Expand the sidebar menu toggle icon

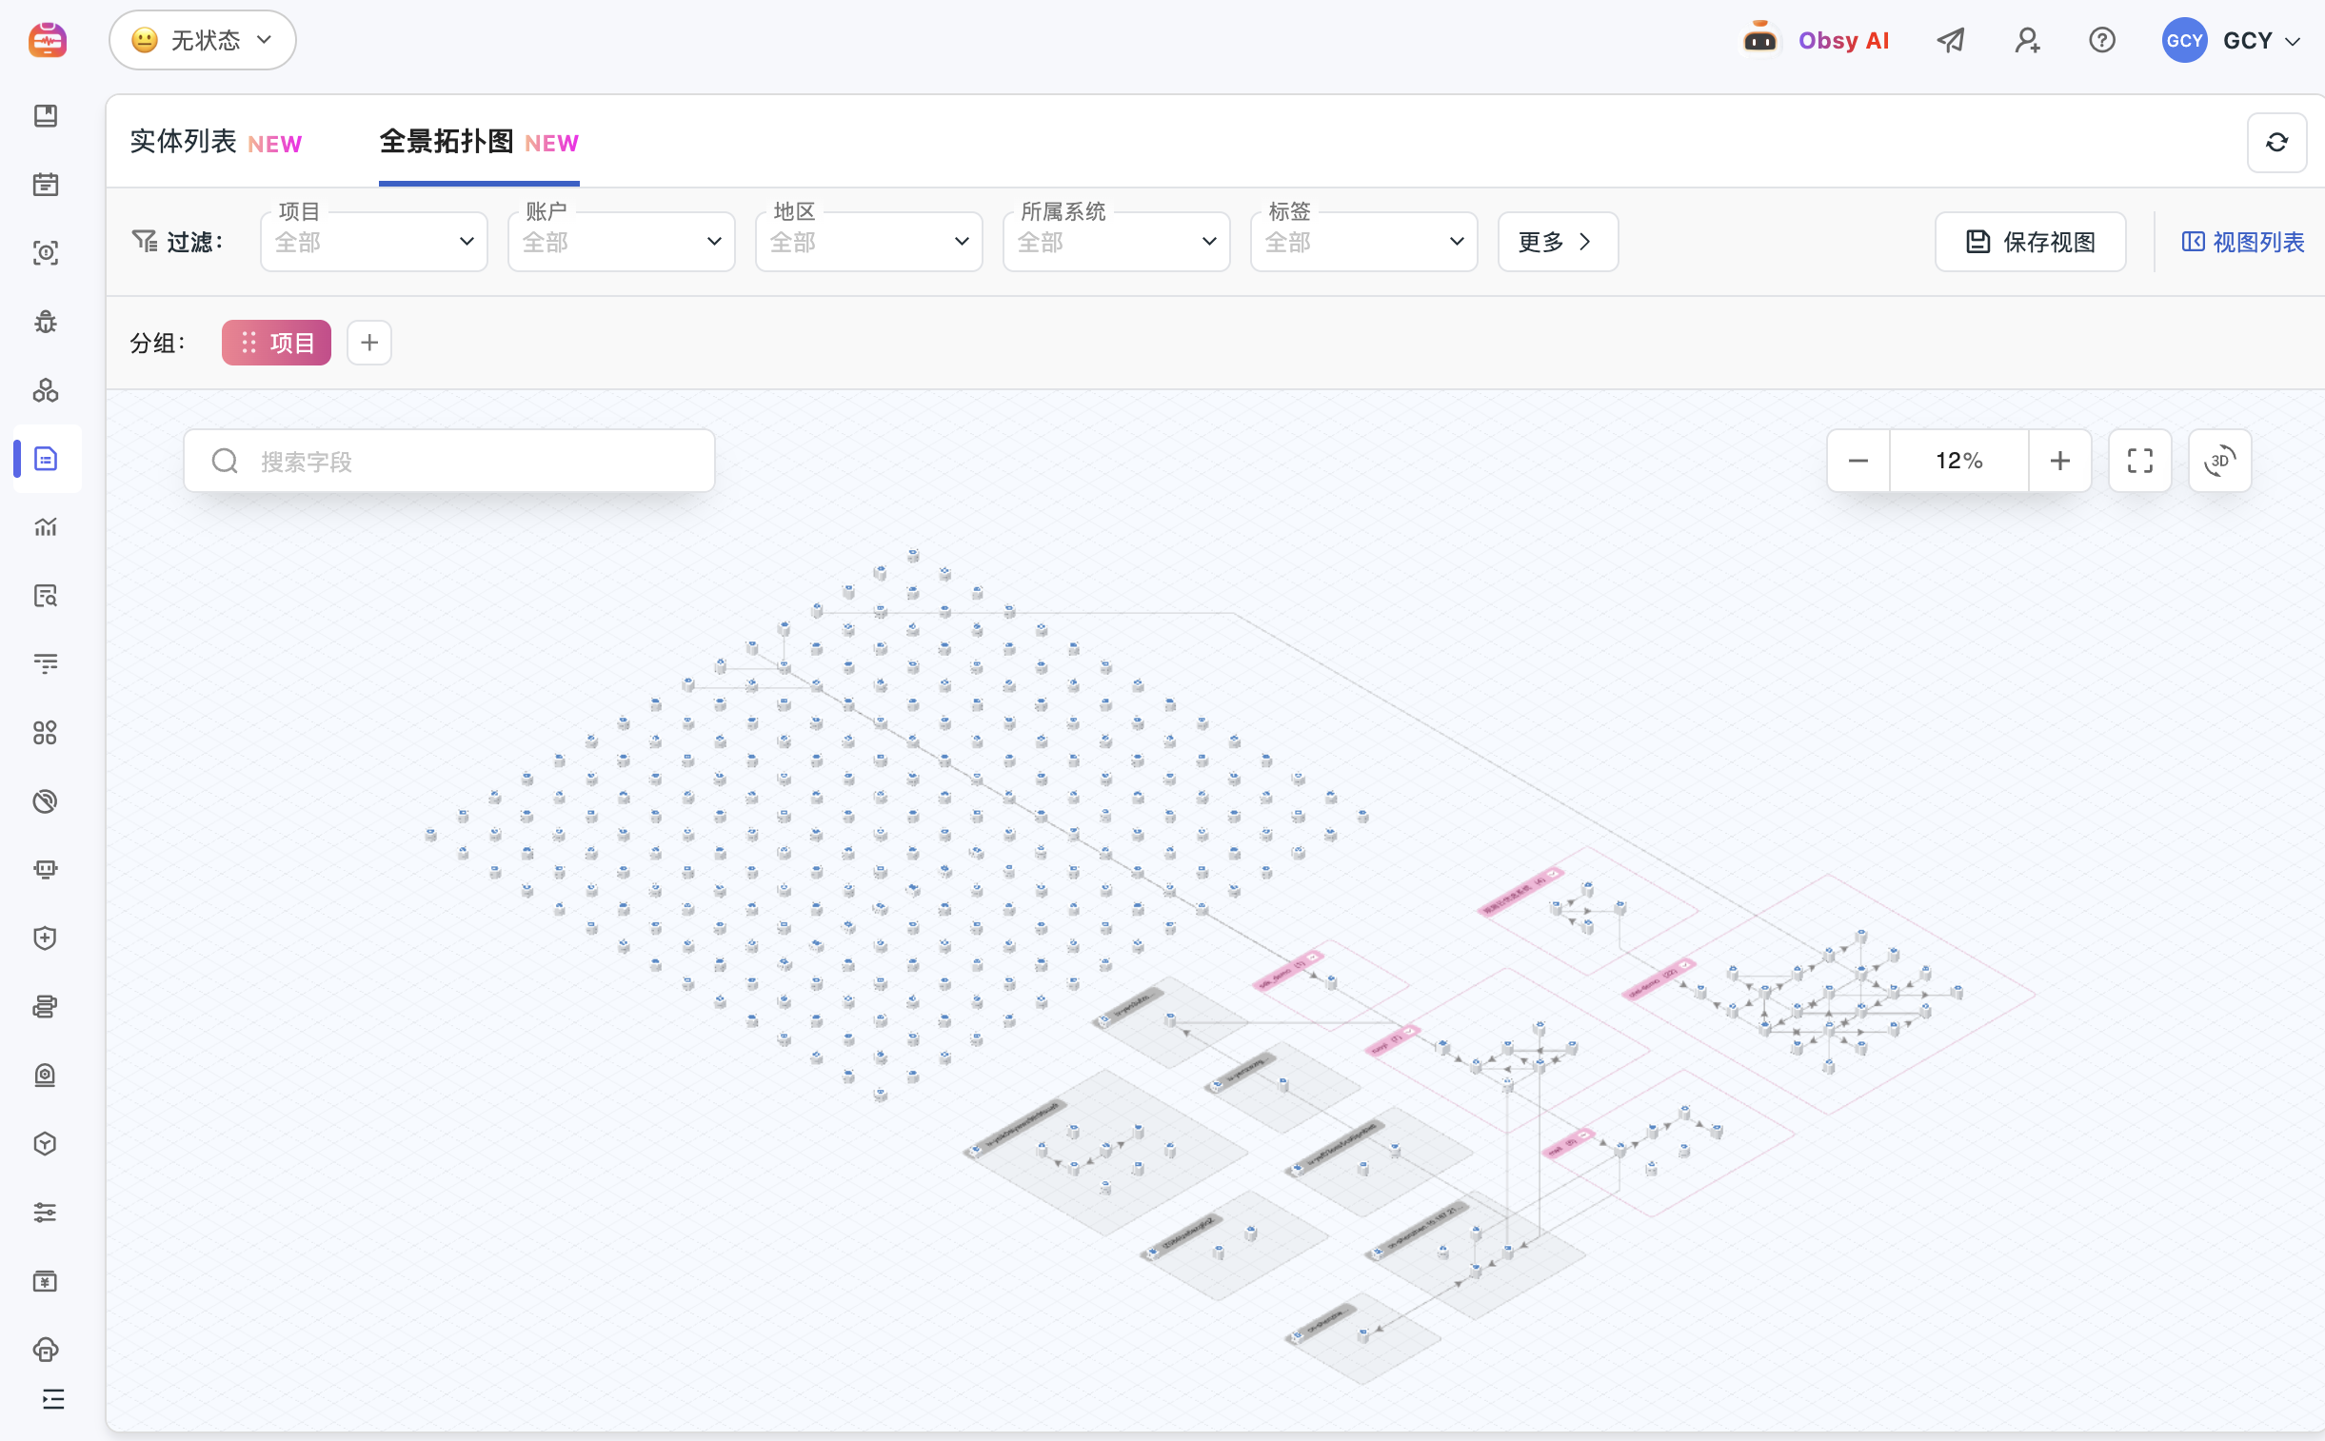coord(53,1399)
